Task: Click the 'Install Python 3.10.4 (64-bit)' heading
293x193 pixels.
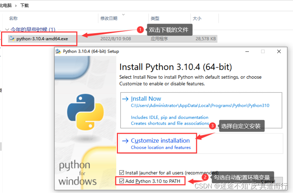Action: click(x=176, y=67)
